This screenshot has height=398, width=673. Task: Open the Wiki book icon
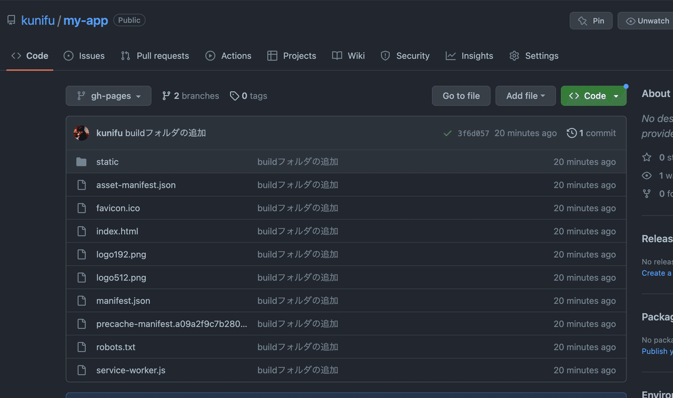[337, 55]
